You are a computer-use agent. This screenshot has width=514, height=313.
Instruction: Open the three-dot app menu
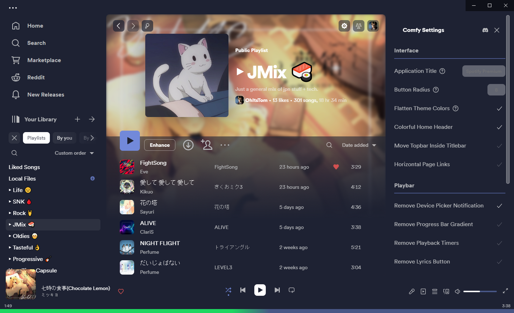coord(13,8)
